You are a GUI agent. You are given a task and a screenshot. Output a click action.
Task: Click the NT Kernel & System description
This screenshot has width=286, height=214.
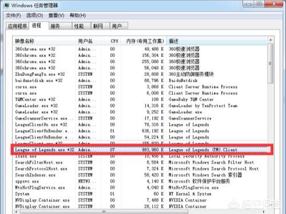pyautogui.click(x=190, y=194)
